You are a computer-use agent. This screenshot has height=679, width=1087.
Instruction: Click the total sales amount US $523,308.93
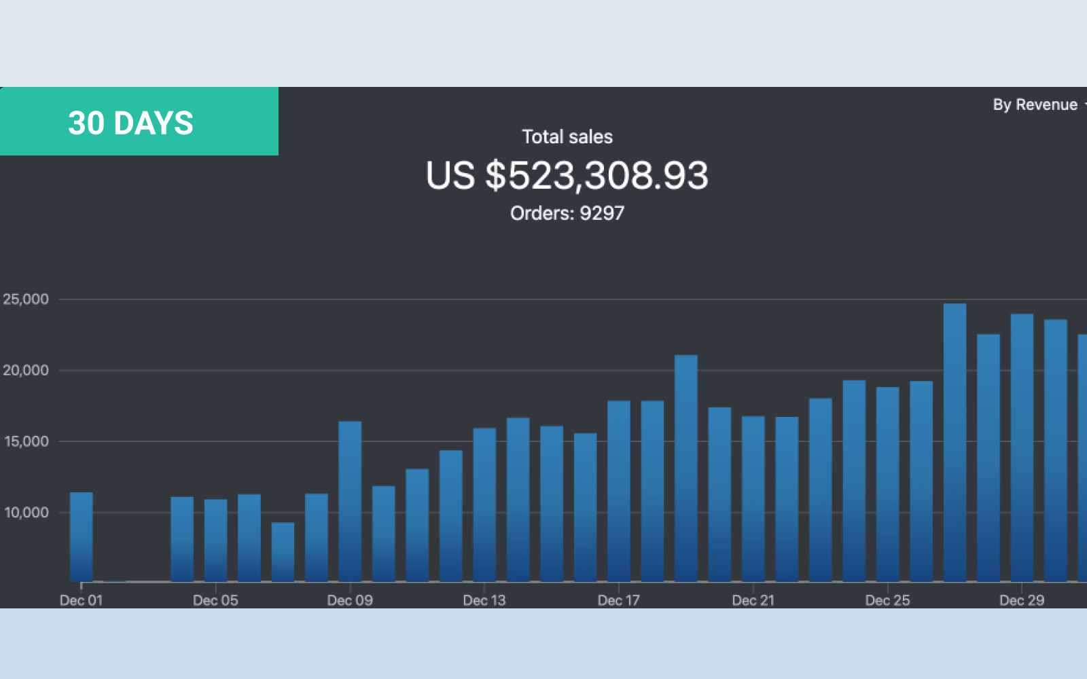click(x=567, y=175)
